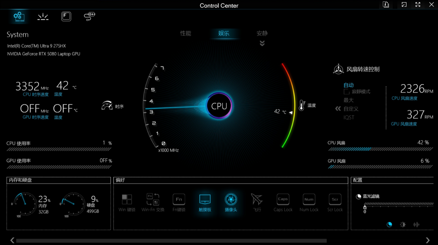Screen dimensions: 438x245
Task: Toggle the 触摸板 touchpad button
Action: (205, 203)
